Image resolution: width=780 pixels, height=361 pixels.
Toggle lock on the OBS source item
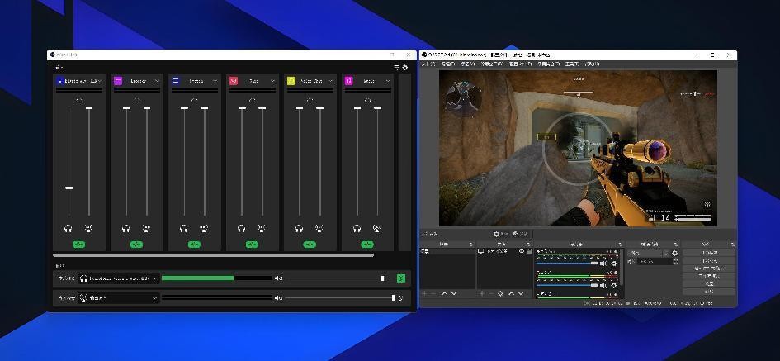tap(528, 251)
